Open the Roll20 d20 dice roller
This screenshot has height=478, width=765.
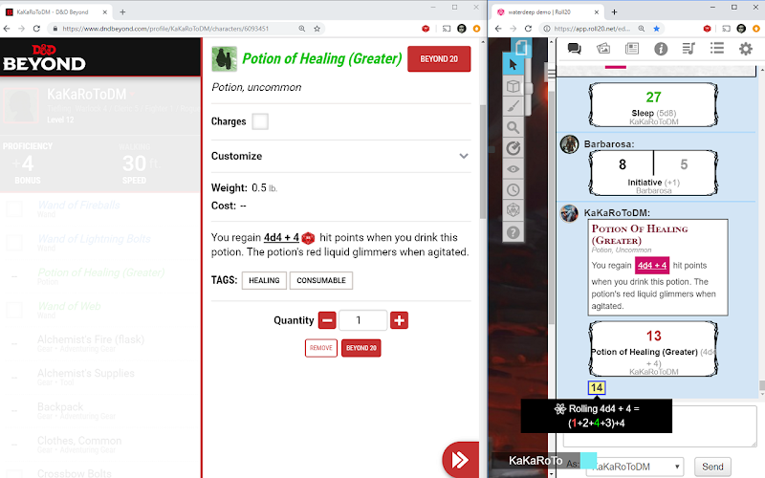513,210
